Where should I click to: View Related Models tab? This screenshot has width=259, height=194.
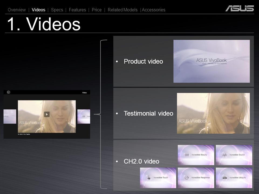[x=122, y=10]
